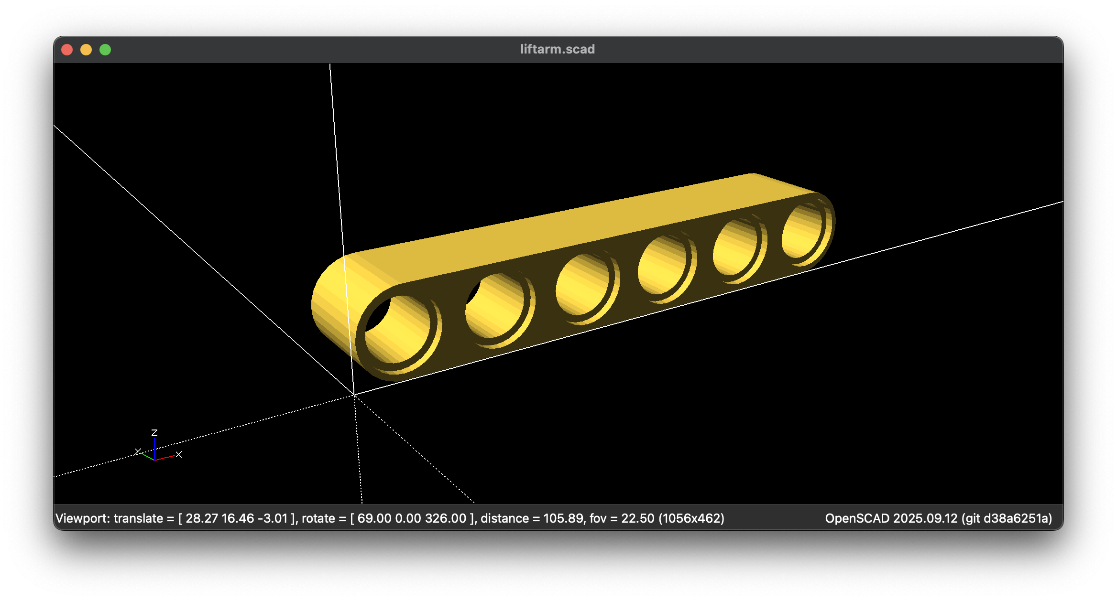Click the Z label on the axis indicator
1117x601 pixels.
[154, 433]
